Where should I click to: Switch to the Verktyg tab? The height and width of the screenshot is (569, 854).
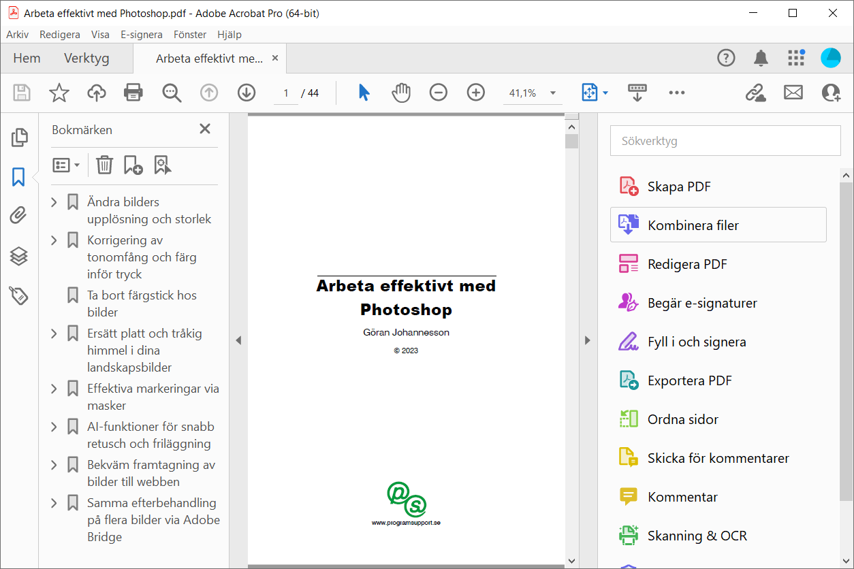[x=86, y=59]
